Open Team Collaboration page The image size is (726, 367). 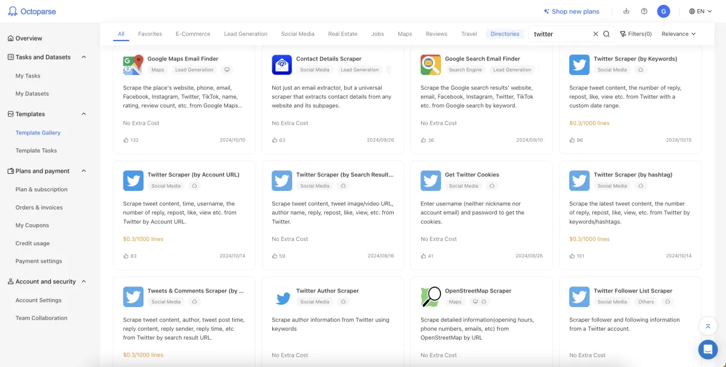pos(42,318)
